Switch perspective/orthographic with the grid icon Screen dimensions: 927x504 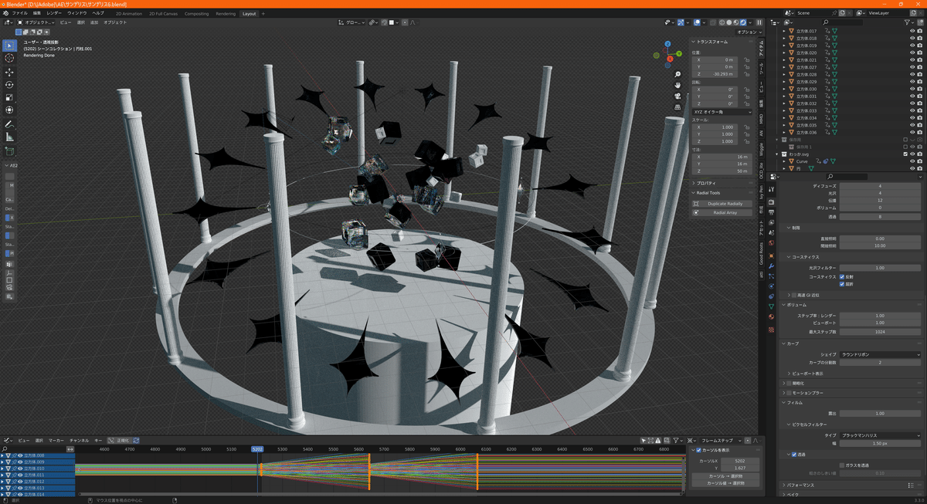click(677, 107)
